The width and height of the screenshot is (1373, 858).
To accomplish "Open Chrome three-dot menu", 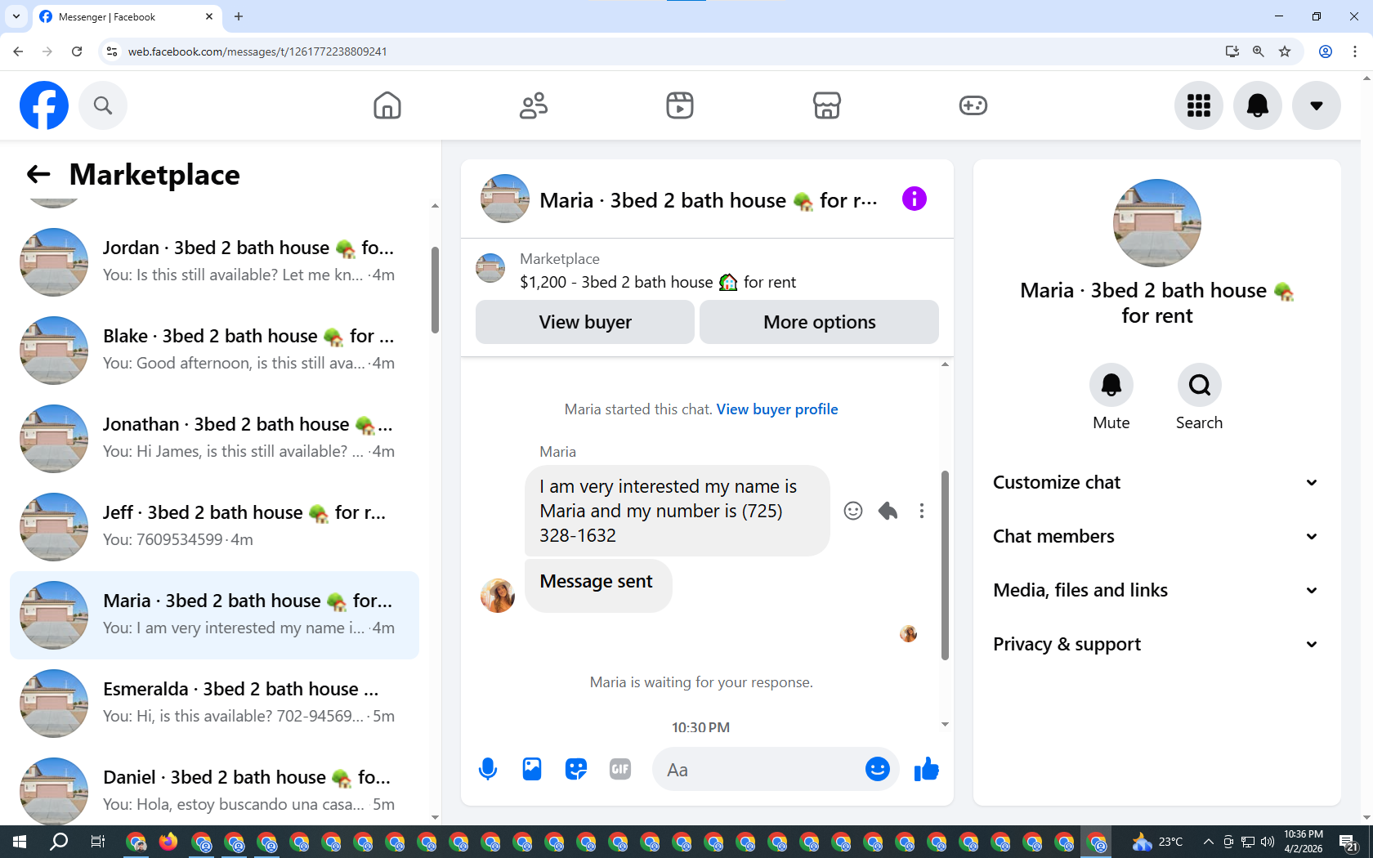I will tap(1355, 51).
